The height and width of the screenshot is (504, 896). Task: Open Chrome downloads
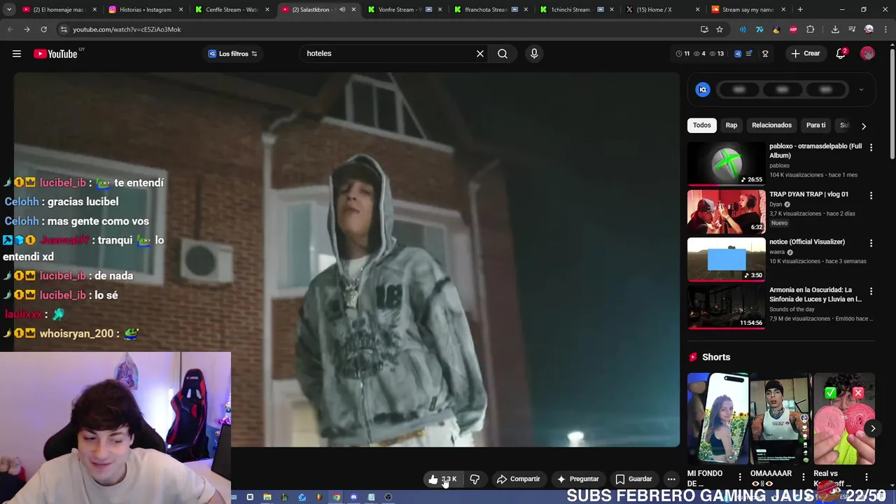[x=835, y=29]
